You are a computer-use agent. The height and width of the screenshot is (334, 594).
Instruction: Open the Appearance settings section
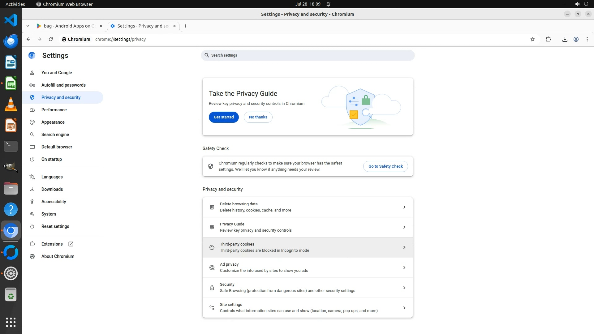[x=53, y=122]
